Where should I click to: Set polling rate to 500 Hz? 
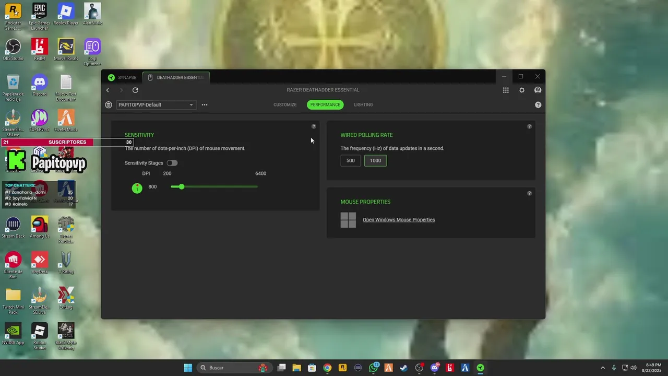(x=351, y=161)
